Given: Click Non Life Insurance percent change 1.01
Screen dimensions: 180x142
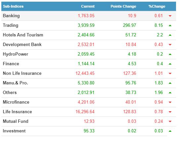Looking at the screenshot, I should [159, 73].
